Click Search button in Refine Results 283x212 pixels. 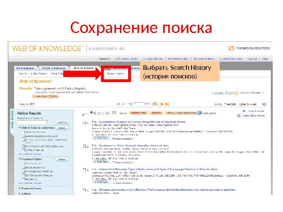tap(62, 122)
